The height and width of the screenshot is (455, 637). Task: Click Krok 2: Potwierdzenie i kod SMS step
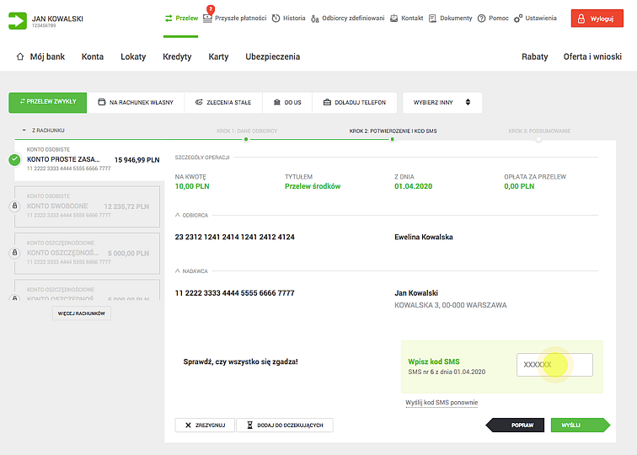393,131
